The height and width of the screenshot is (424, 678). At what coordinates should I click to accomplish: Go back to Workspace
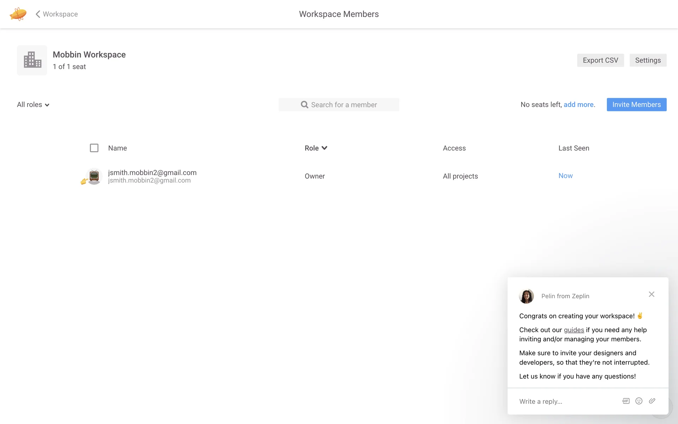tap(57, 14)
